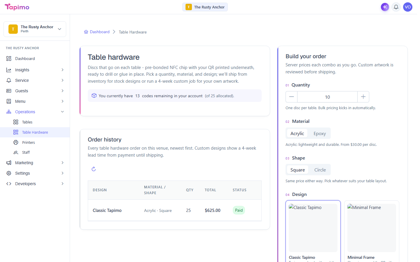Expand the Marketing submenu chevron
Screen dimensions: 420x262
[x=62, y=163]
